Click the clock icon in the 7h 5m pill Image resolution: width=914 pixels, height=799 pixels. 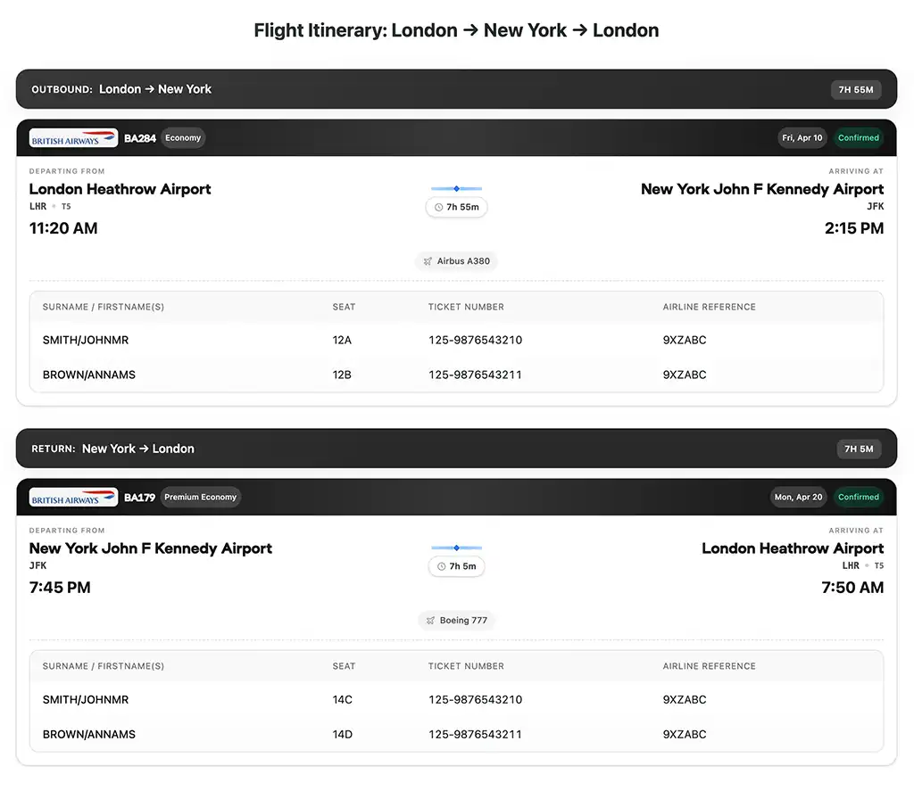tap(441, 567)
